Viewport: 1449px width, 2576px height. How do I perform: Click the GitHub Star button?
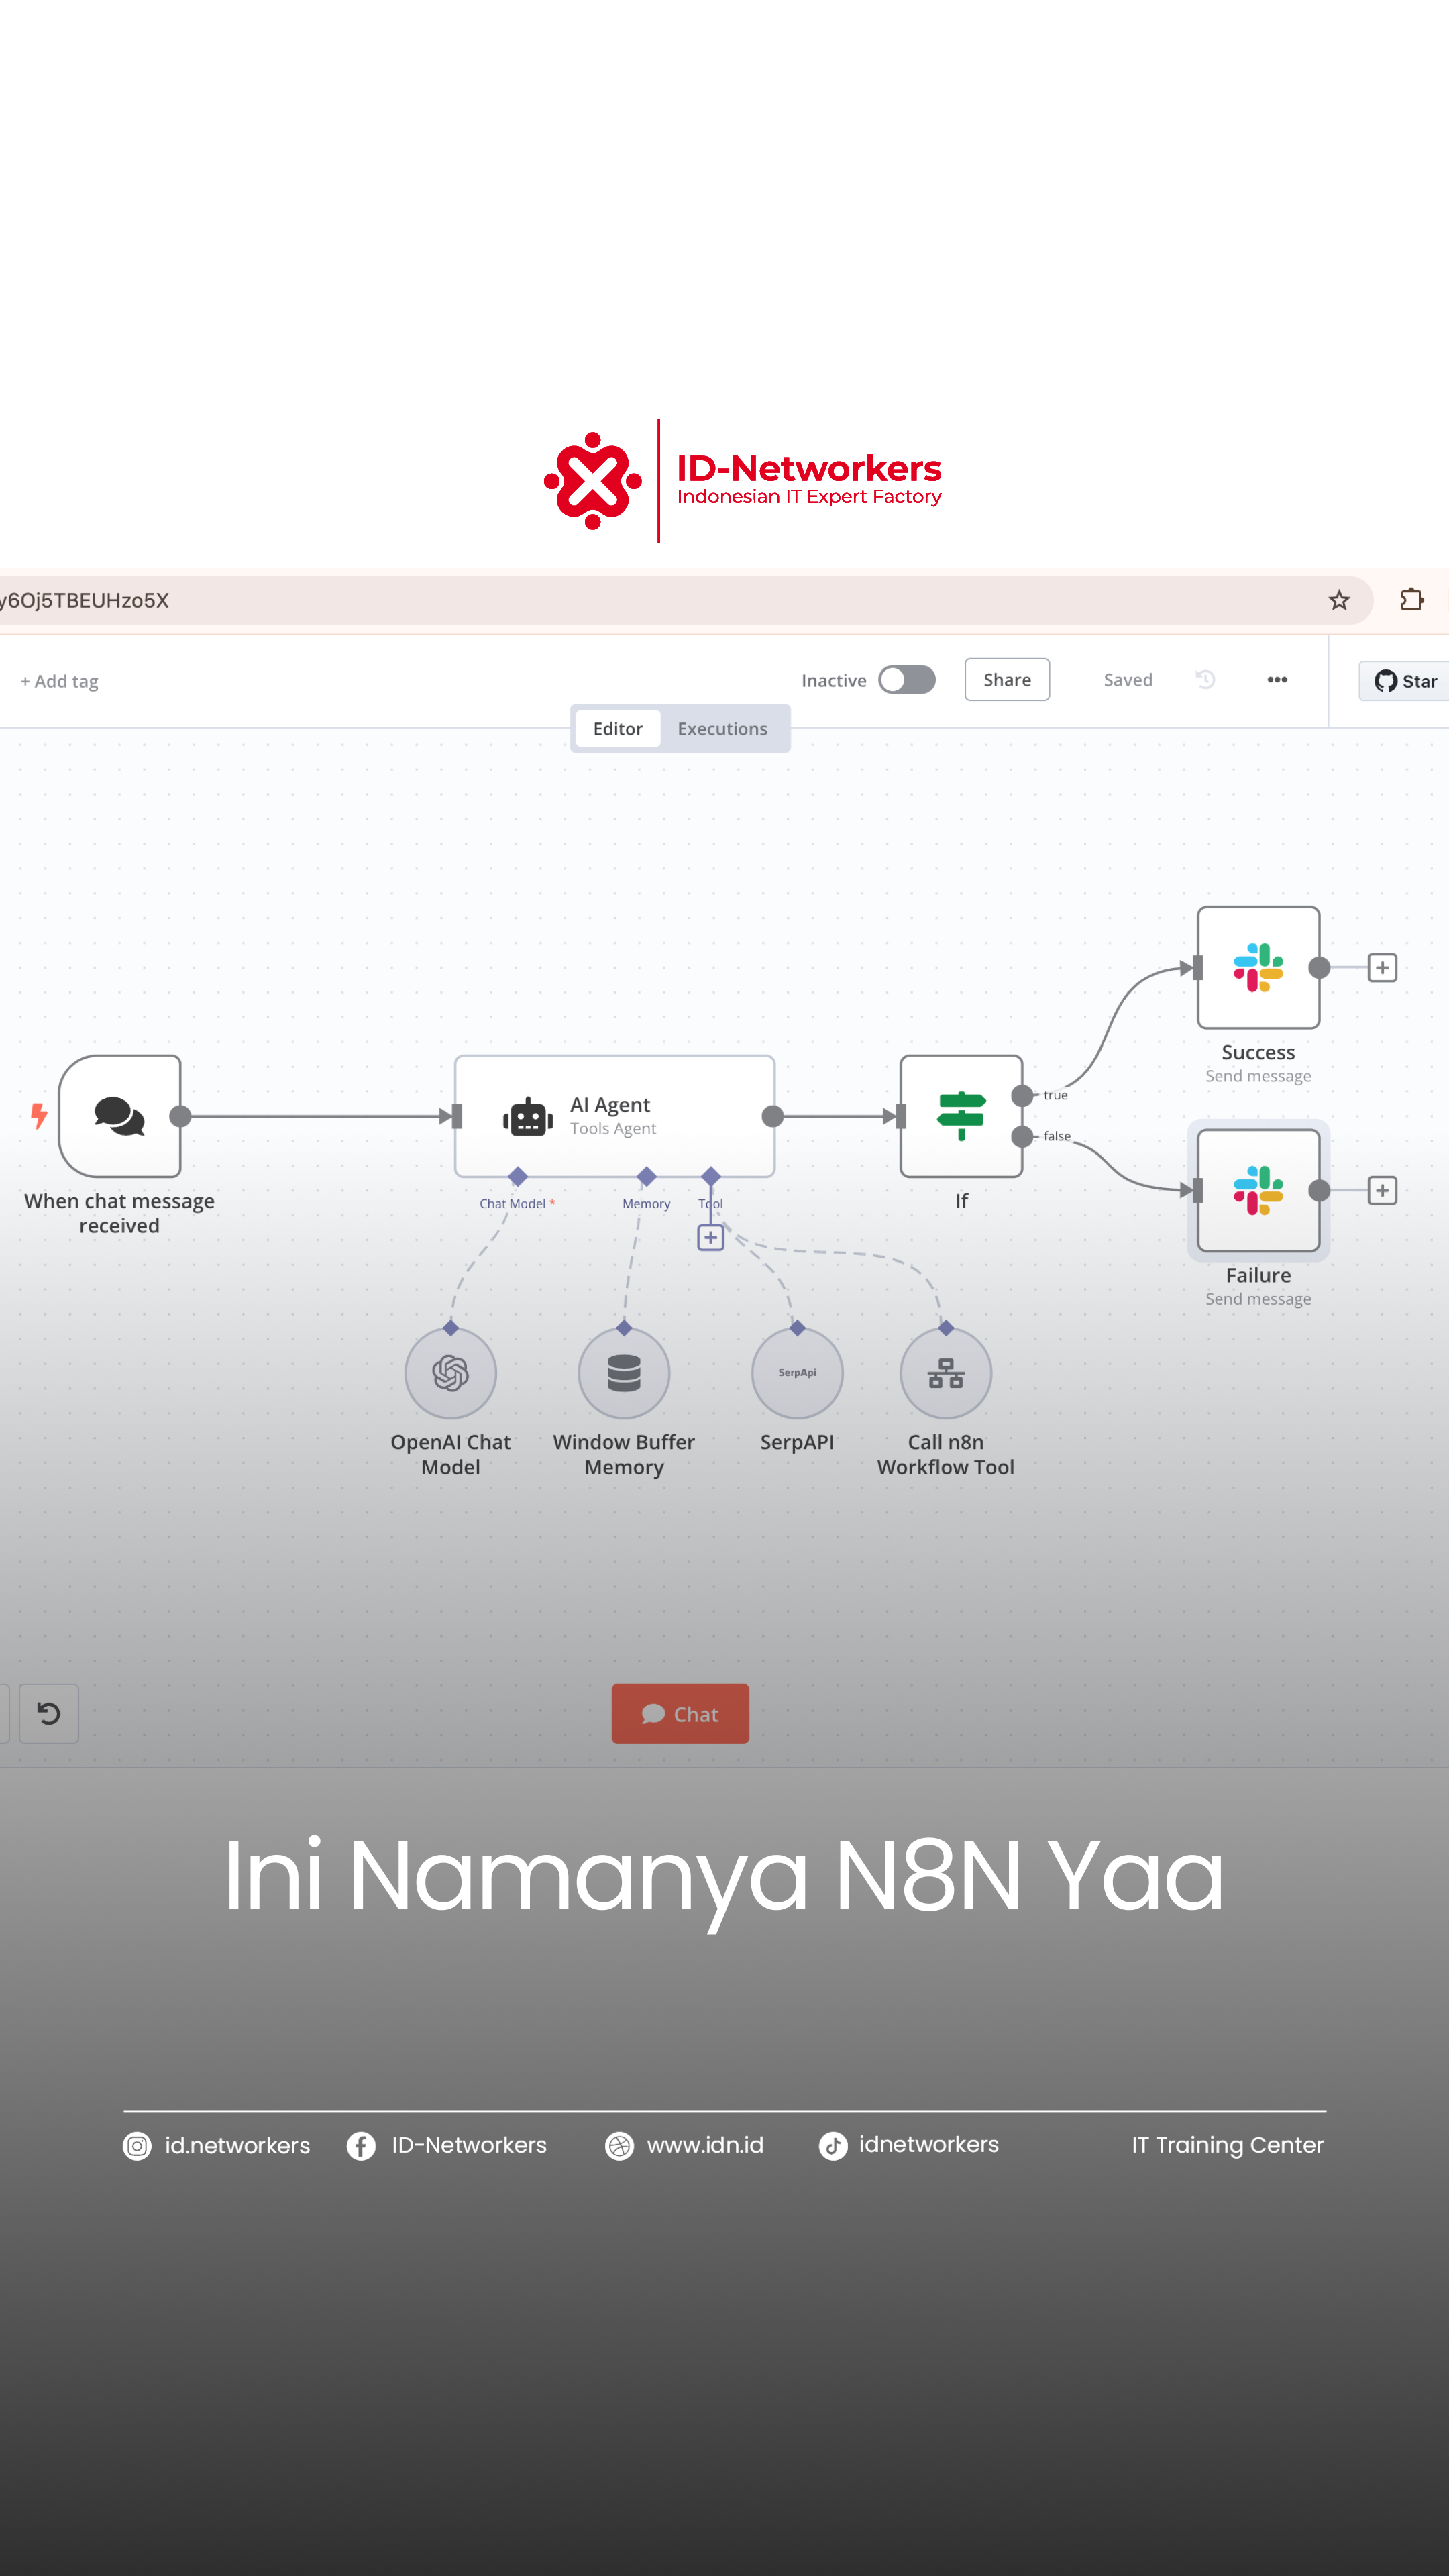pyautogui.click(x=1404, y=681)
